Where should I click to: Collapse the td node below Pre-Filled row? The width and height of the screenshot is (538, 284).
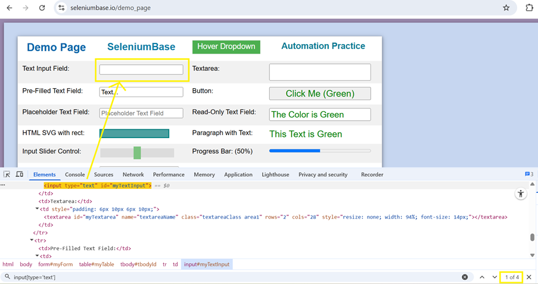point(37,256)
